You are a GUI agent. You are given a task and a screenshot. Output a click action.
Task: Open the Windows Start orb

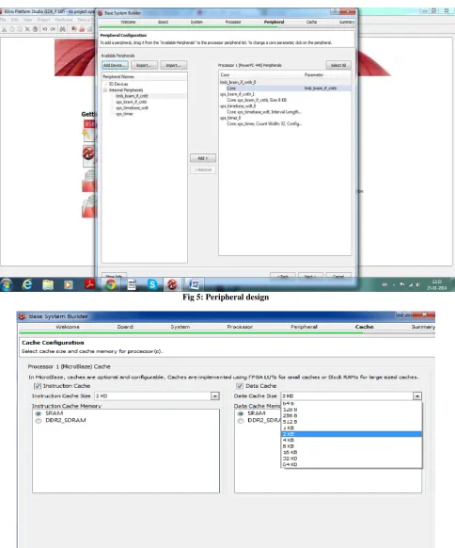point(7,285)
